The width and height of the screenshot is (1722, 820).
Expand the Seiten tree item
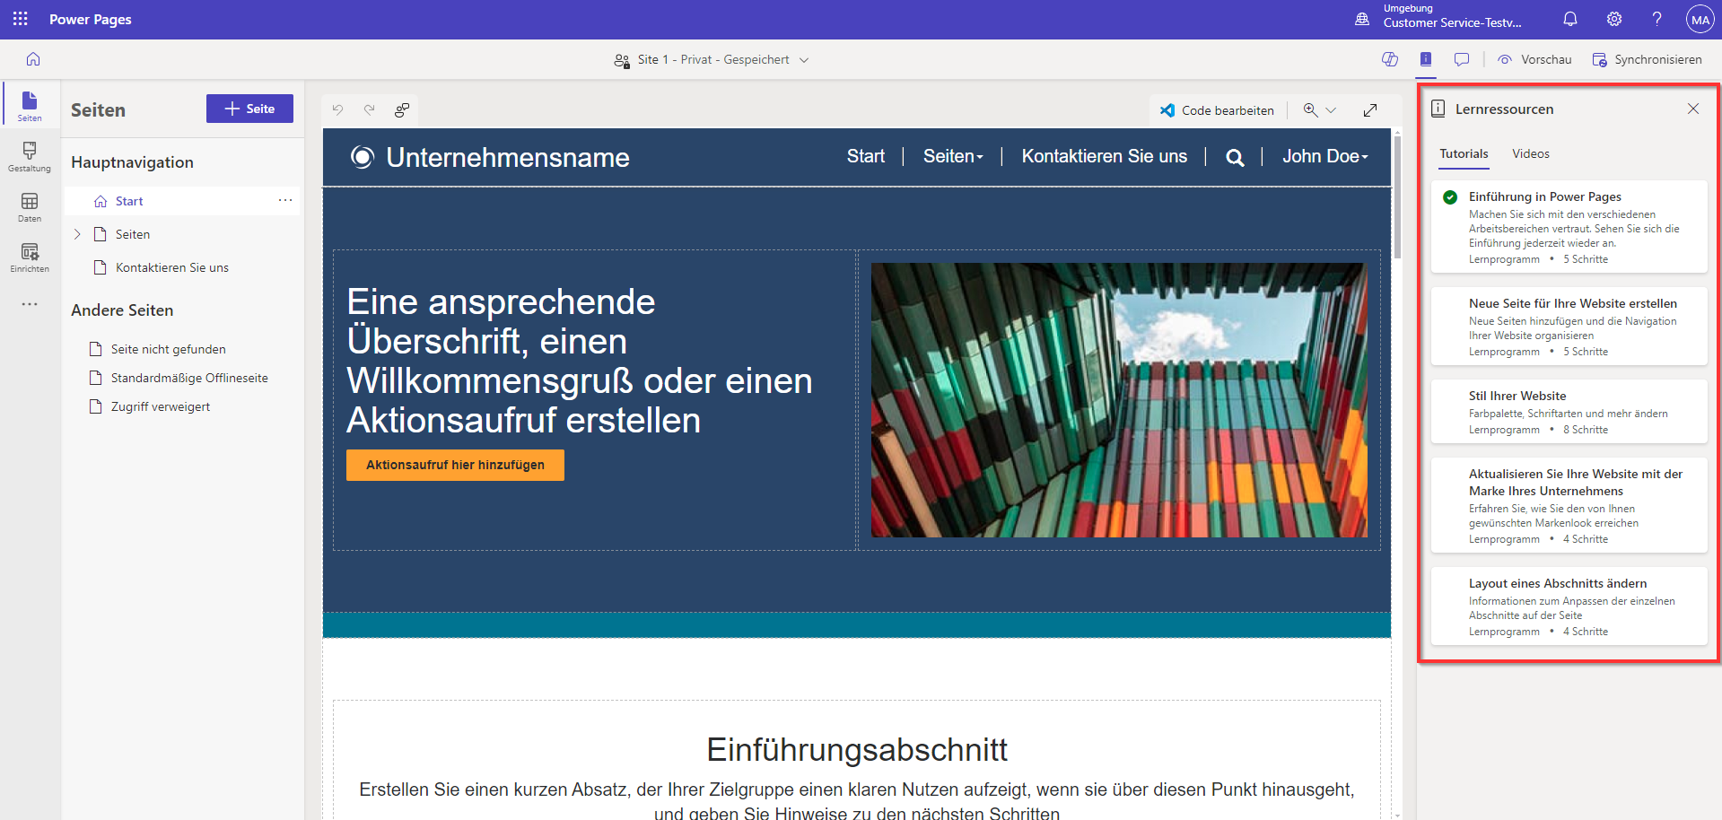[77, 234]
